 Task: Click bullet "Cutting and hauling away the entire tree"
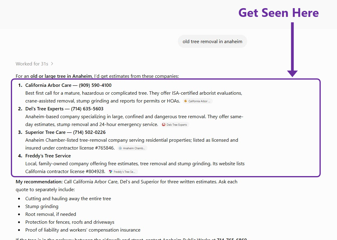click(68, 199)
